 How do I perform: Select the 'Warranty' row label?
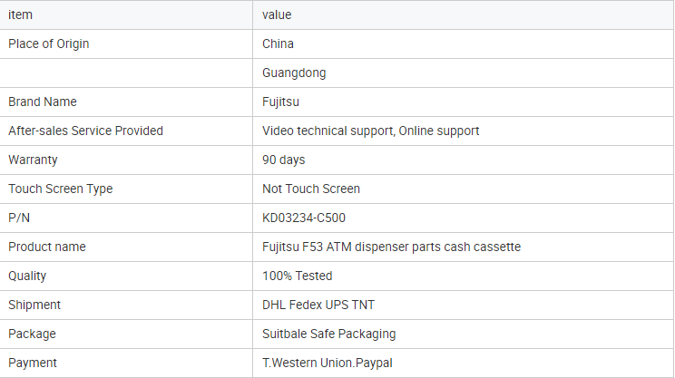click(x=33, y=160)
